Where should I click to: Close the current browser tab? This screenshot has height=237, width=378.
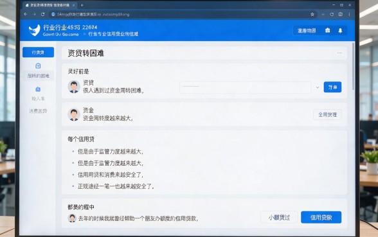(x=73, y=5)
